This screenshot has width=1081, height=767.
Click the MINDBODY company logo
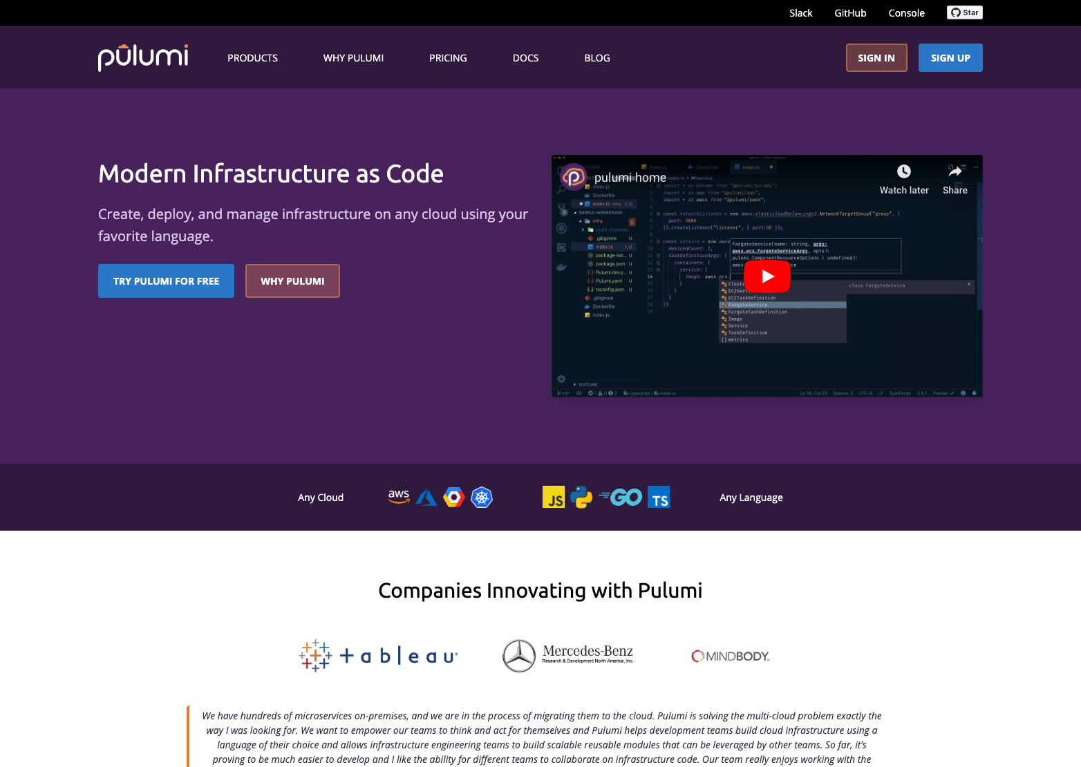pos(731,656)
